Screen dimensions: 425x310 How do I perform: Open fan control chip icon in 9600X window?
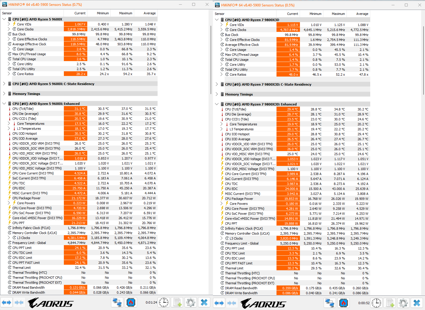[x=131, y=302]
